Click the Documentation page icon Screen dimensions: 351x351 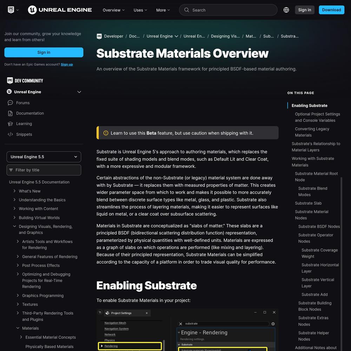[10, 113]
